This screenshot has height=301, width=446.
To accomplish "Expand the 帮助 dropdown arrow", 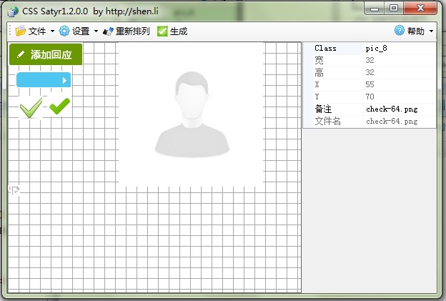I will pos(431,31).
